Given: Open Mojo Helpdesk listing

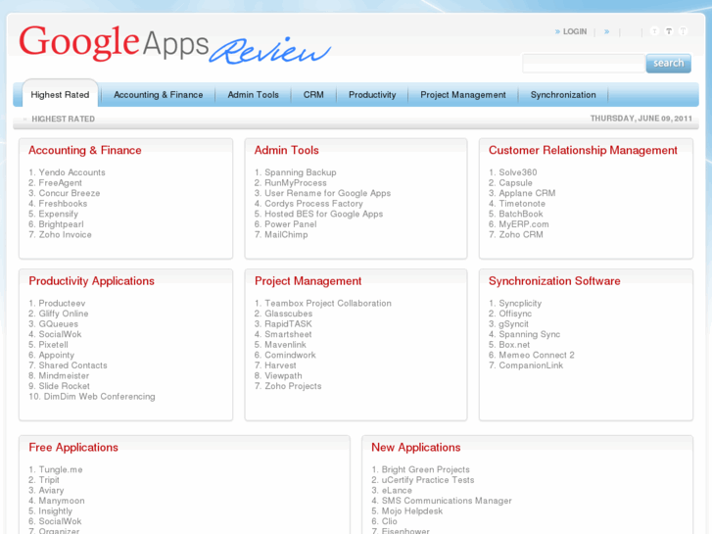Looking at the screenshot, I should coord(412,510).
